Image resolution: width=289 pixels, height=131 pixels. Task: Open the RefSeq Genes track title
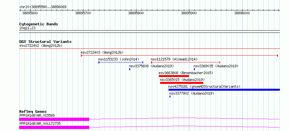(x=33, y=111)
